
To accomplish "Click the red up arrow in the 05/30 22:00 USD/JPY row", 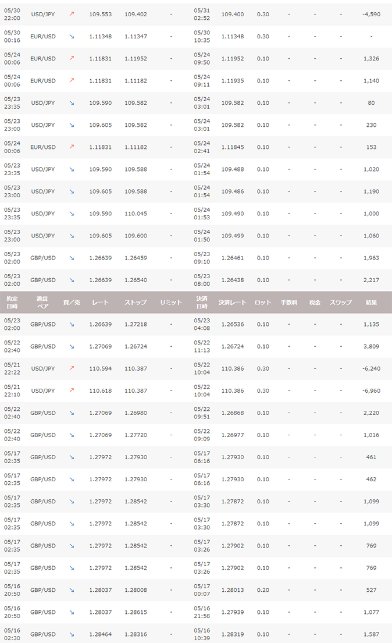I will [x=72, y=14].
